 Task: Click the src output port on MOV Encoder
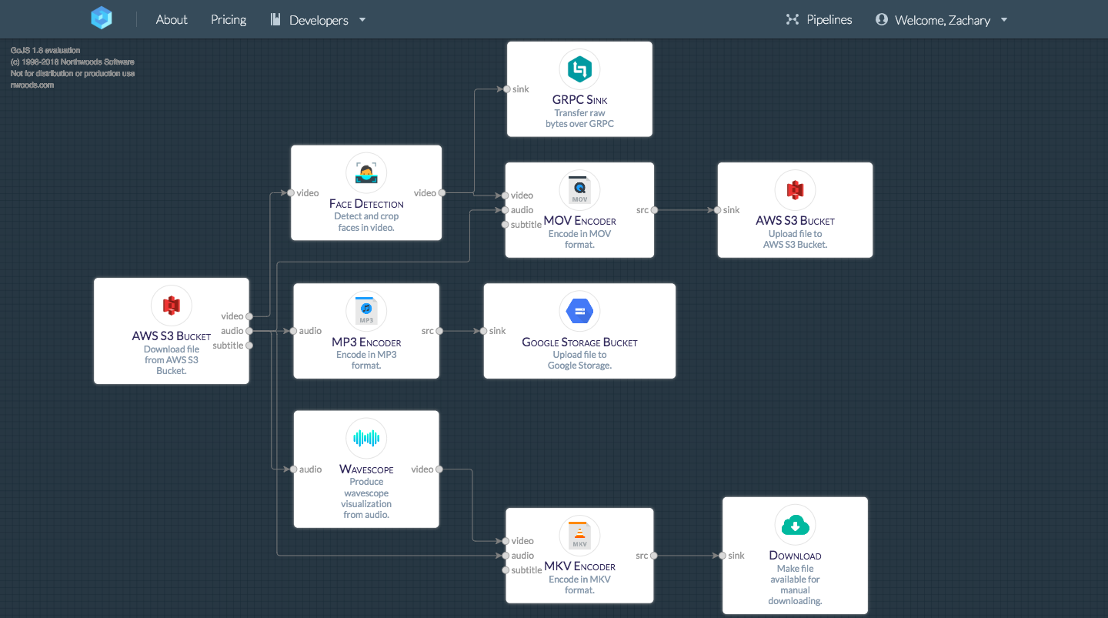pos(654,210)
